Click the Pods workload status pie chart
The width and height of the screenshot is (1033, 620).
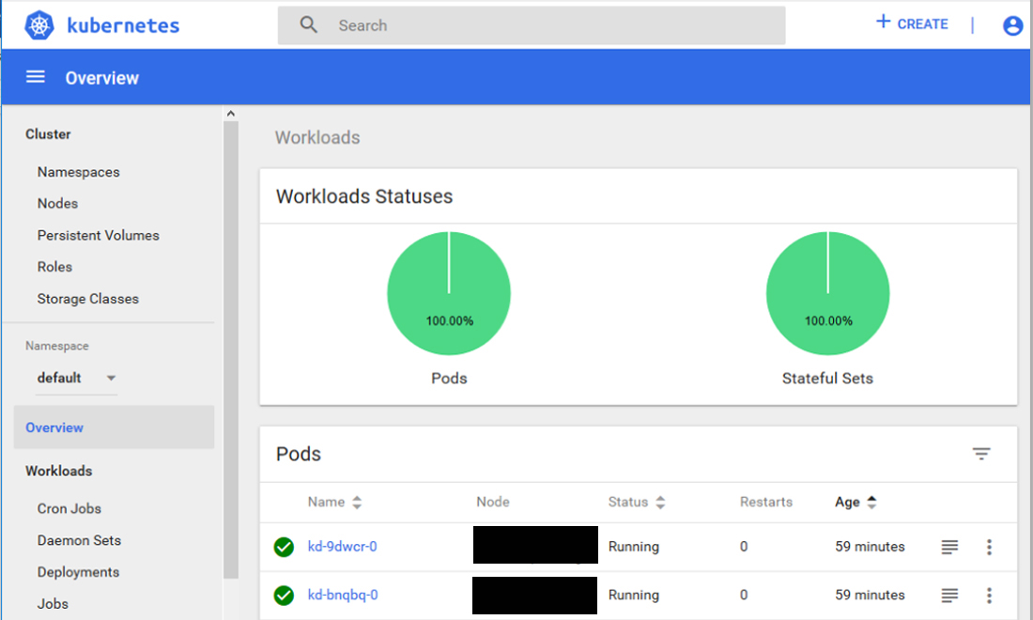click(449, 293)
